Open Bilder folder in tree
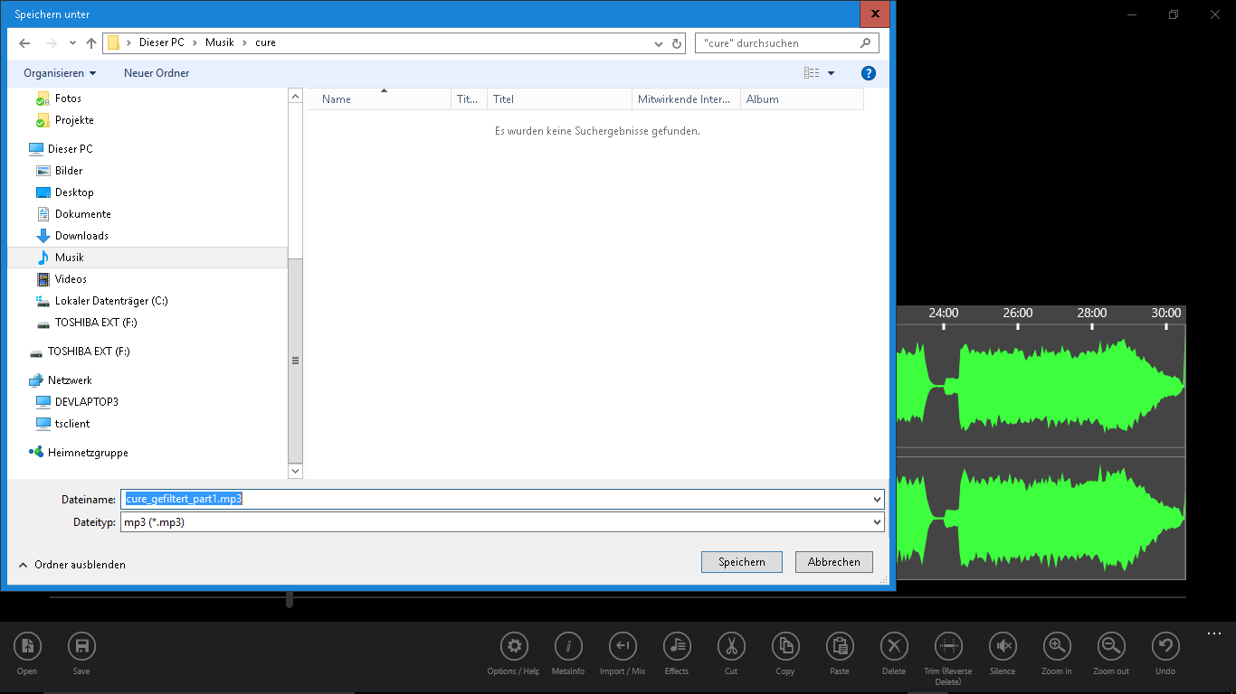Screen dimensions: 1236x694 (69, 171)
